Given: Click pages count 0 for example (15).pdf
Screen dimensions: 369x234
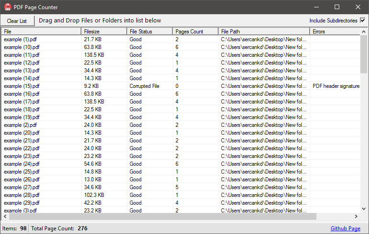Looking at the screenshot, I should pos(177,86).
